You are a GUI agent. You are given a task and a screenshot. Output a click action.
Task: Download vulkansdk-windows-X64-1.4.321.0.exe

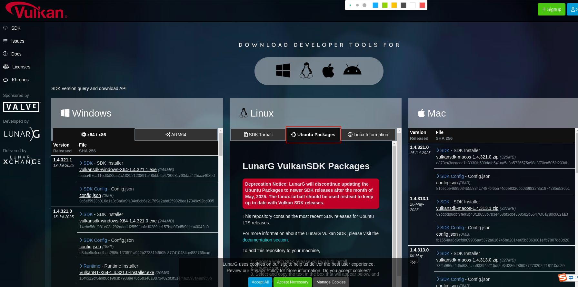118,221
